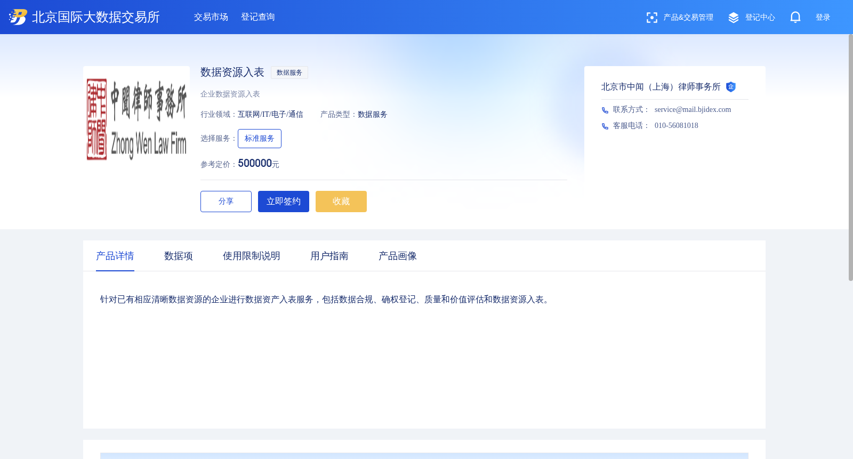Open the 登记查询 menu
The image size is (853, 459).
point(258,17)
